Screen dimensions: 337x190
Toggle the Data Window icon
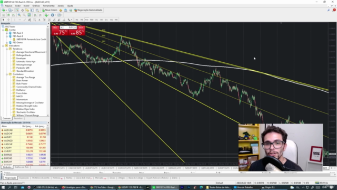click(x=22, y=10)
